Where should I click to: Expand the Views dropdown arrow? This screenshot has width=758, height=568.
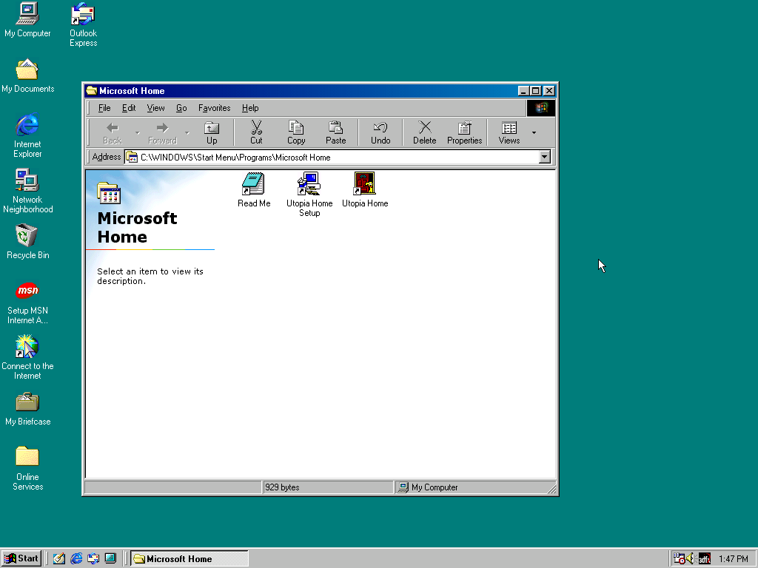pyautogui.click(x=534, y=133)
